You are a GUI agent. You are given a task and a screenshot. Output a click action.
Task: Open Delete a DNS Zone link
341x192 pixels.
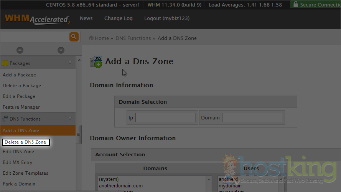25,142
